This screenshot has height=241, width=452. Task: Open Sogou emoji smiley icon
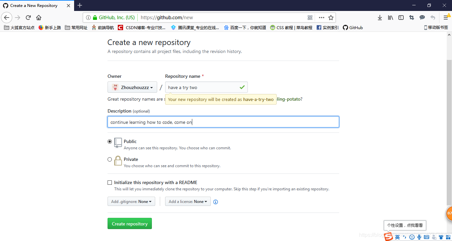(x=412, y=237)
